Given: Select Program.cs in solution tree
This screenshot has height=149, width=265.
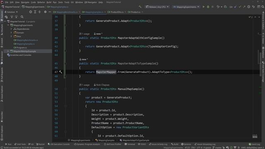Looking at the screenshot, I should coord(22,48).
